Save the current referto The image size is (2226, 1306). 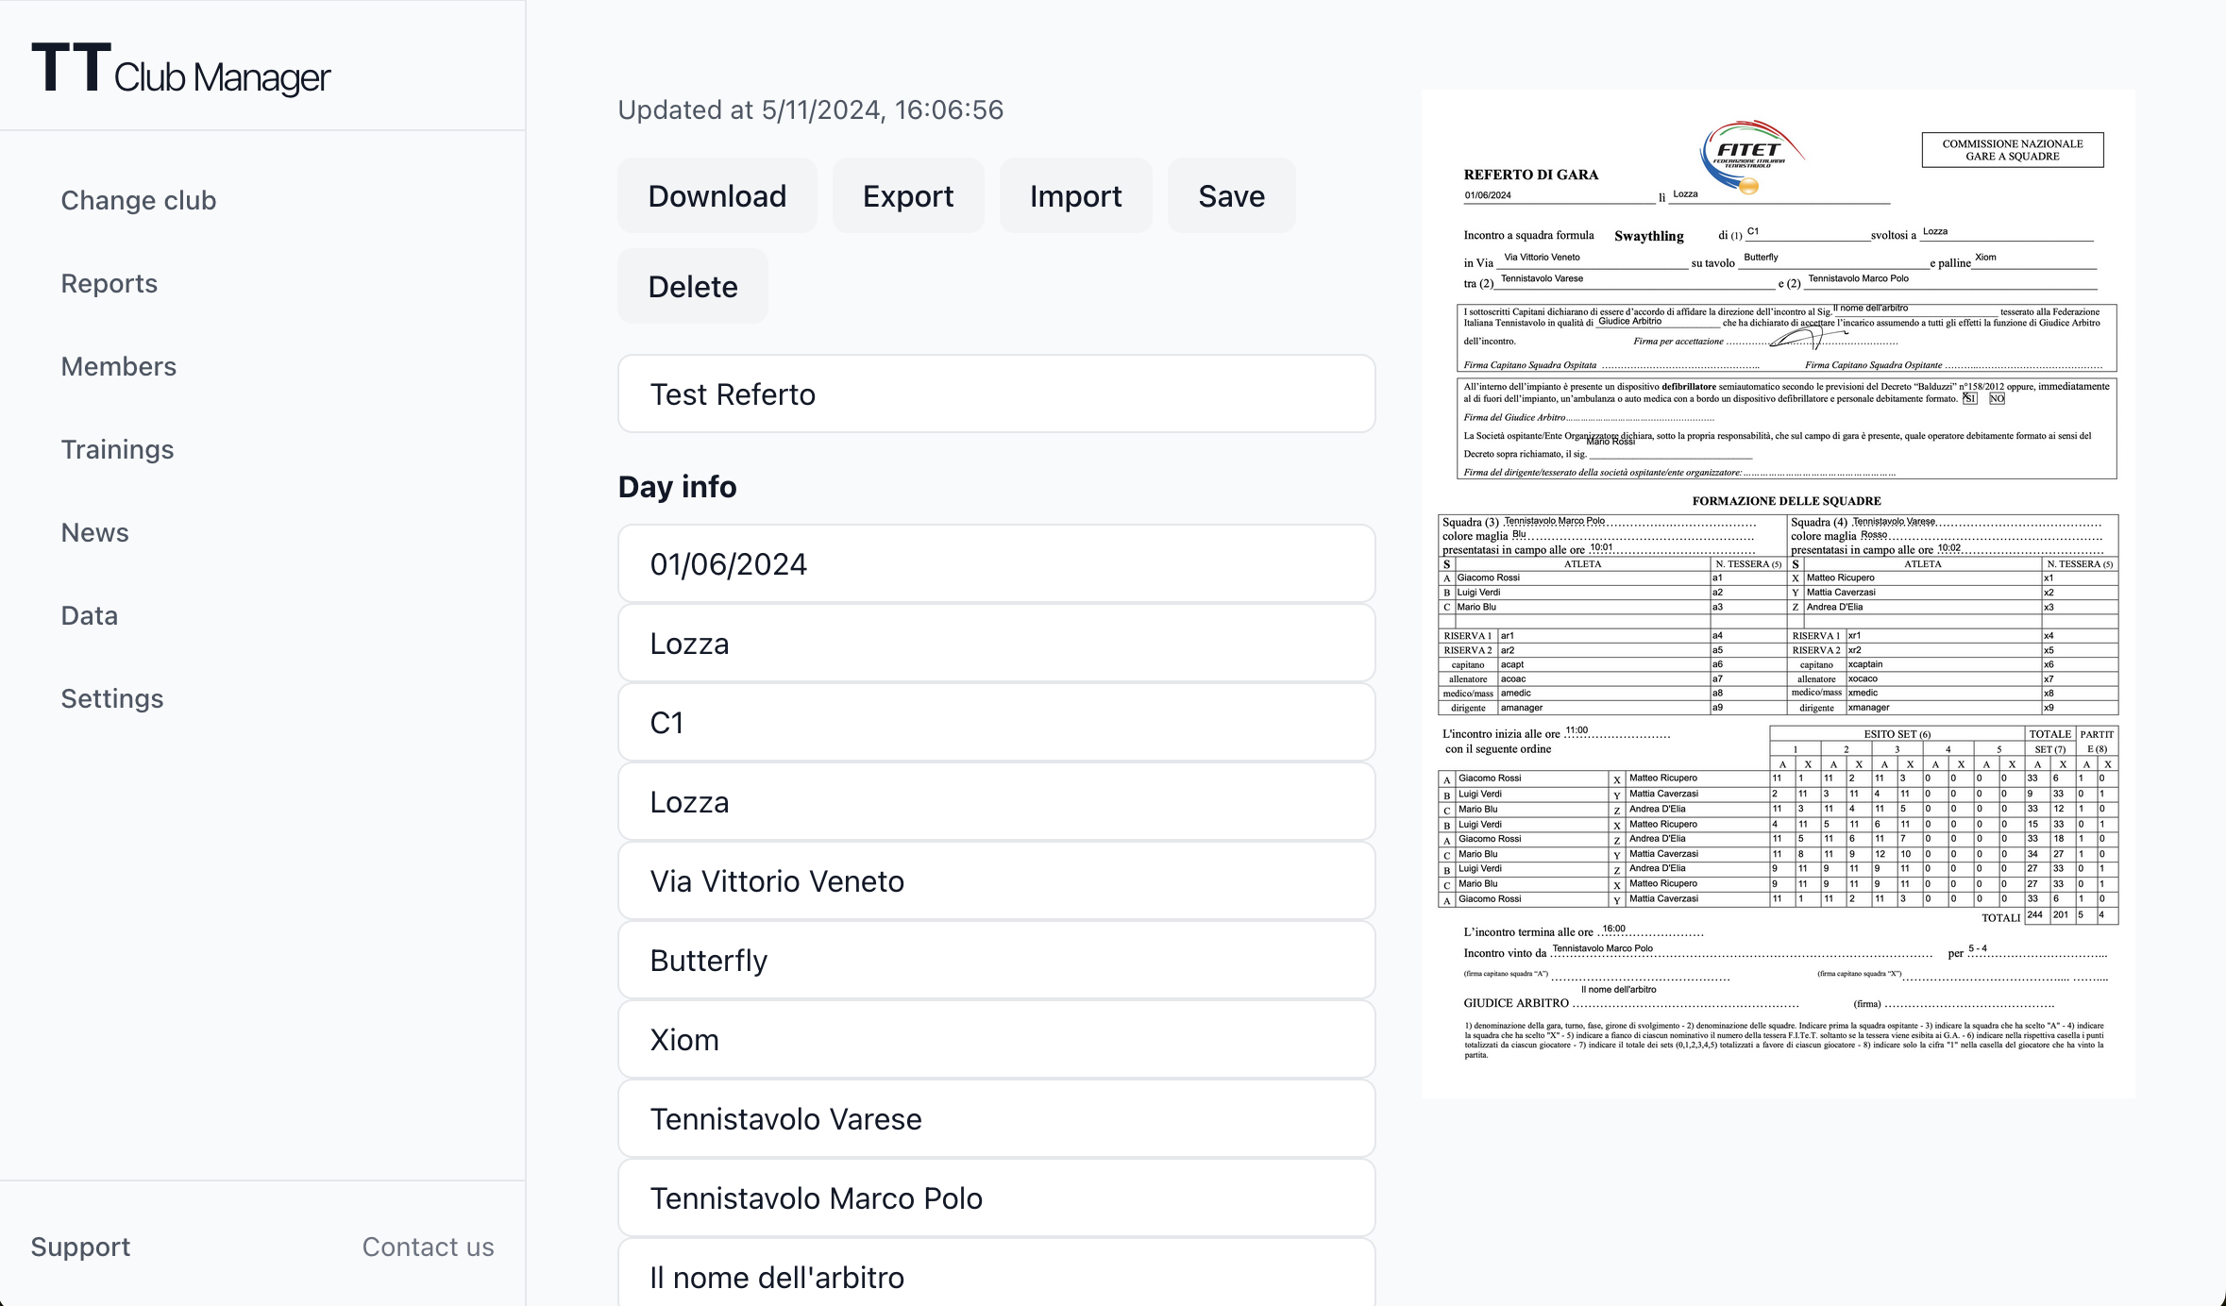[x=1231, y=196]
